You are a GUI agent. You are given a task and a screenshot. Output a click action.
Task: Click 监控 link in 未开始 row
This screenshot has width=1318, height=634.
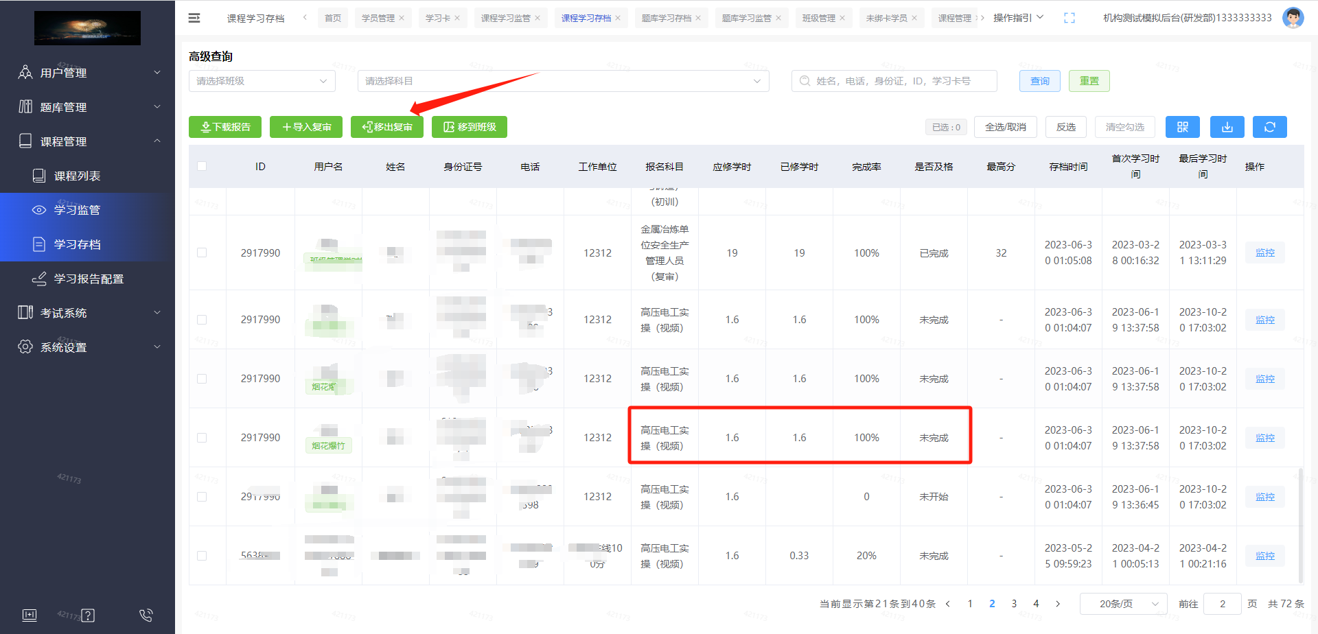(1265, 497)
